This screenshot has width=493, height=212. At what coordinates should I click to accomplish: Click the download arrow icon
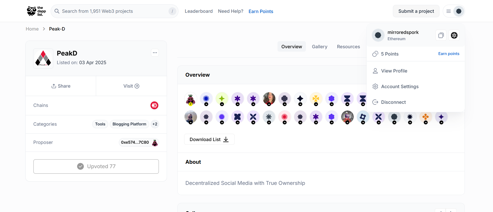(x=226, y=140)
